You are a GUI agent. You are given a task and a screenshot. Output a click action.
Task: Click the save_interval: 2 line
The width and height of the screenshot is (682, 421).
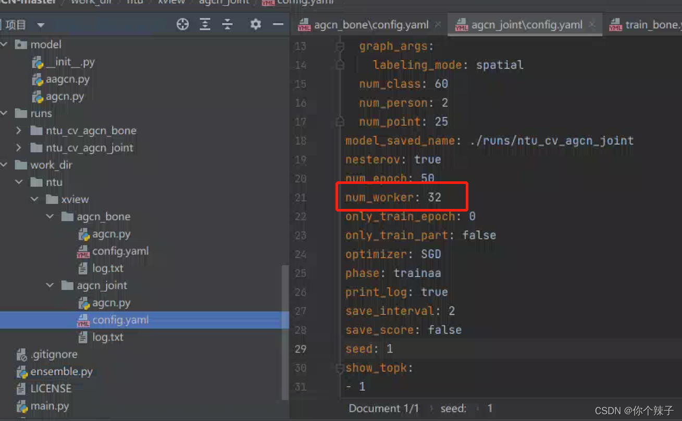tap(400, 311)
